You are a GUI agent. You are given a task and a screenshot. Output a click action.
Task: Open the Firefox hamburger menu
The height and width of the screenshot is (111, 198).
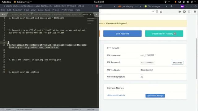[195, 12]
